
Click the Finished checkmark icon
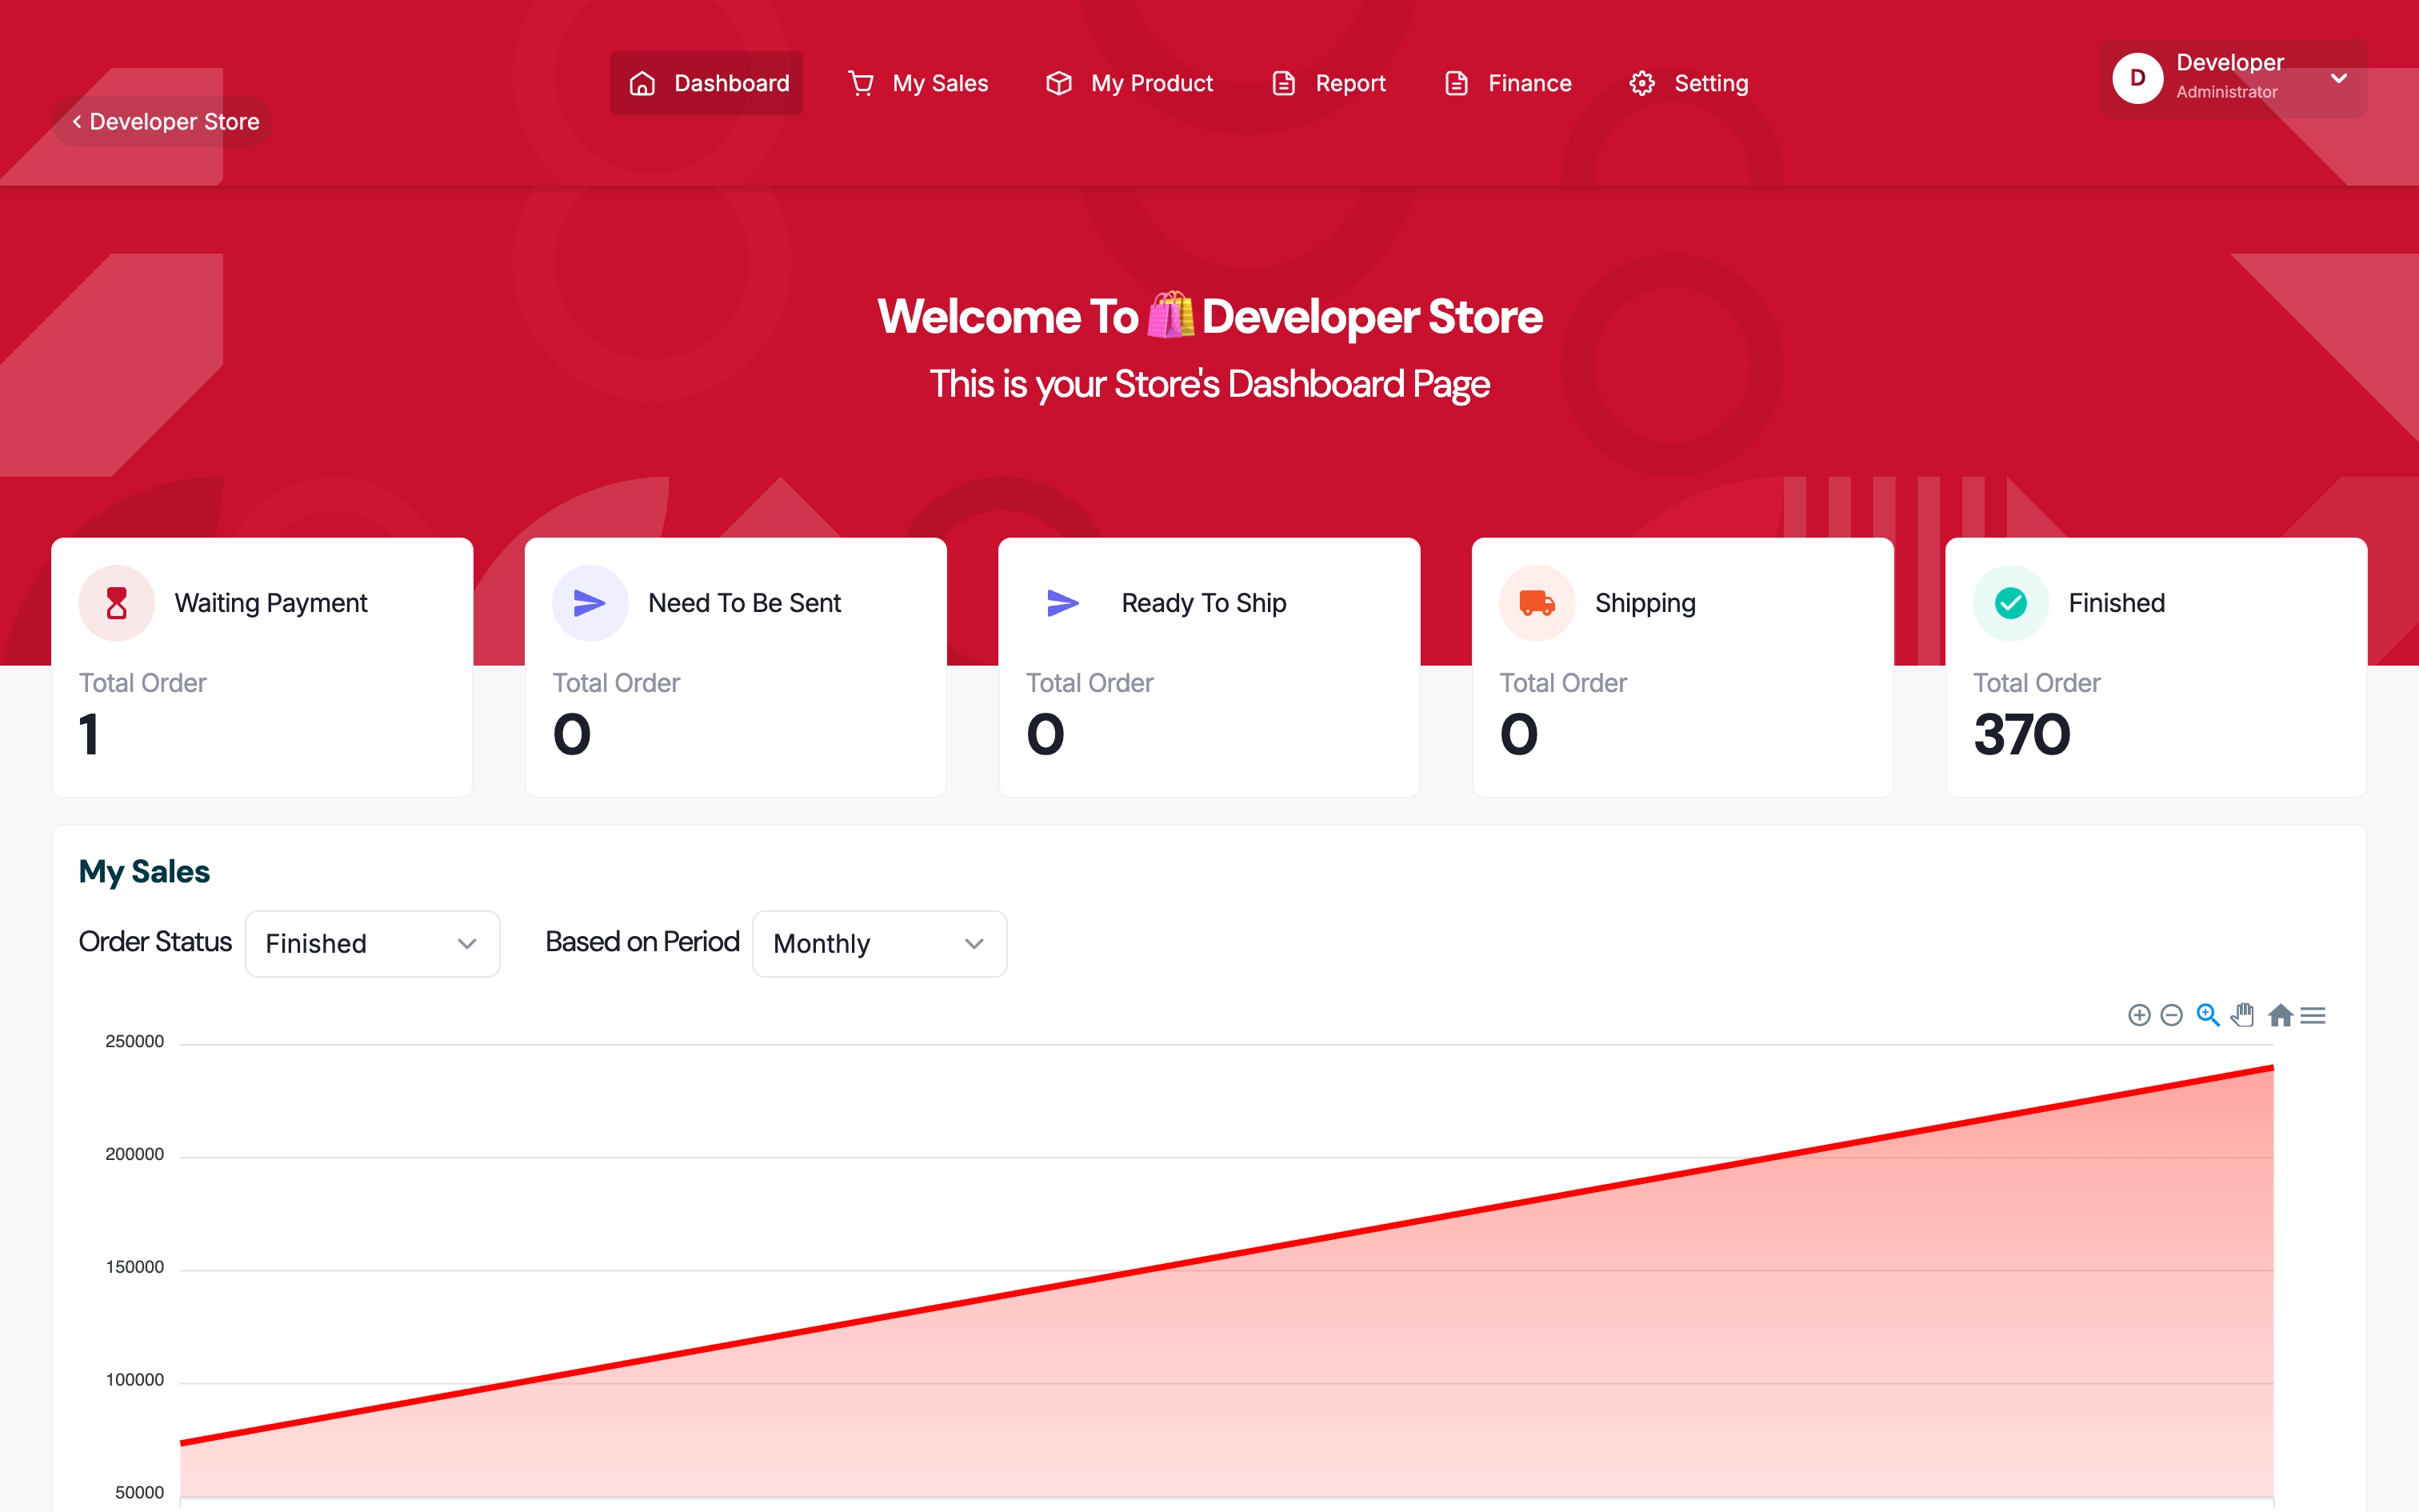2010,603
